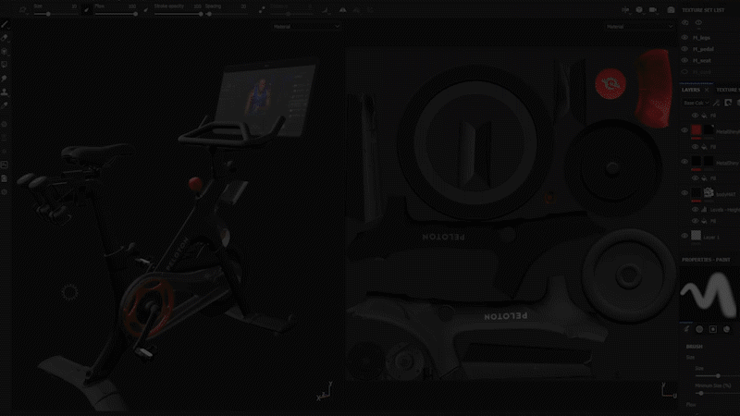The height and width of the screenshot is (416, 740).
Task: Toggle visibility of M_legs texture set
Action: 684,37
